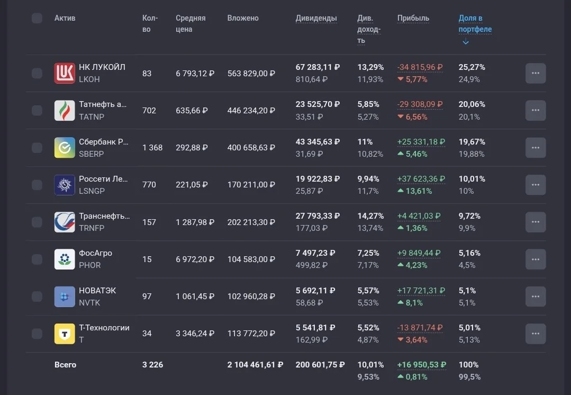Open the more menu for ФосАгро

(x=536, y=259)
